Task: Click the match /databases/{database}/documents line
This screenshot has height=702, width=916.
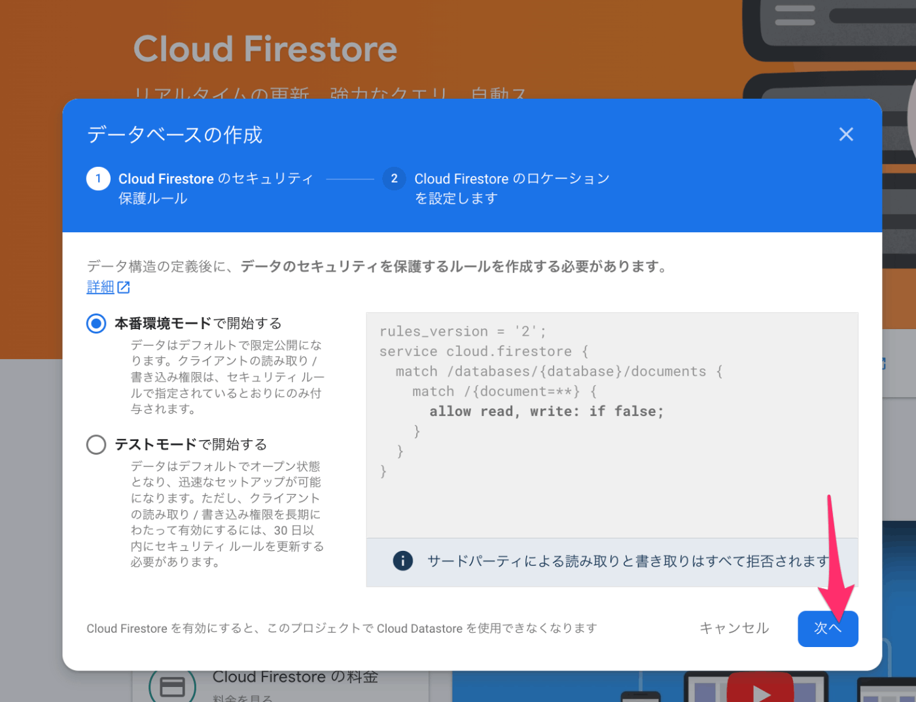Action: pyautogui.click(x=559, y=372)
